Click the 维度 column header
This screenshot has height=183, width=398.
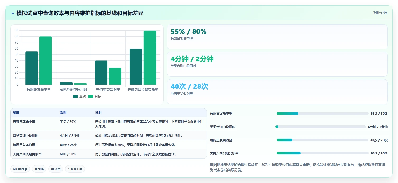coord(16,113)
